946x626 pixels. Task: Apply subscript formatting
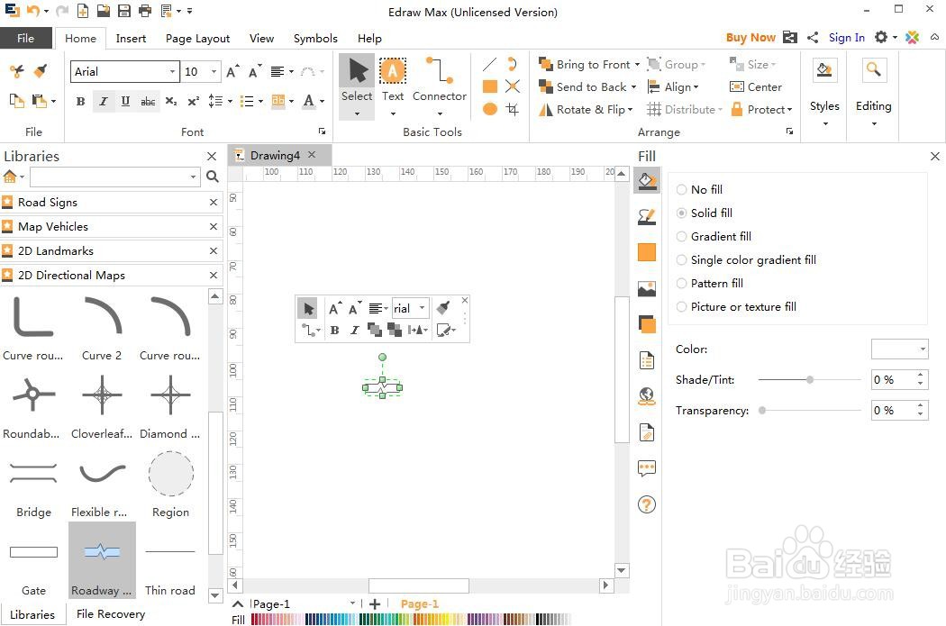click(x=171, y=101)
